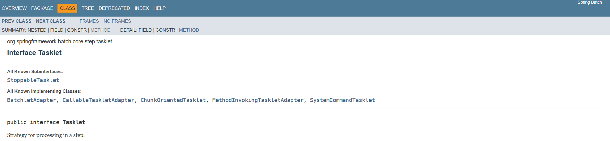Open the CallableTaskletAdapter class link
Viewport: 610px width, 141px height.
[98, 100]
